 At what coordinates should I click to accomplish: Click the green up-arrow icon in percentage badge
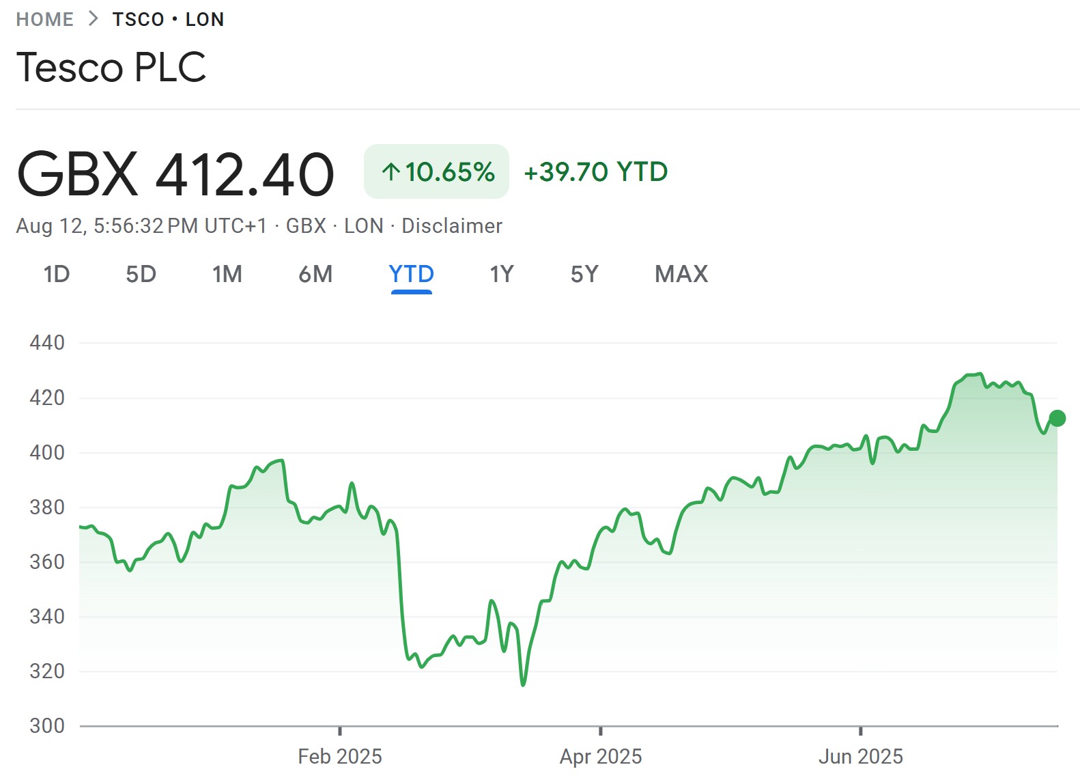tap(390, 172)
